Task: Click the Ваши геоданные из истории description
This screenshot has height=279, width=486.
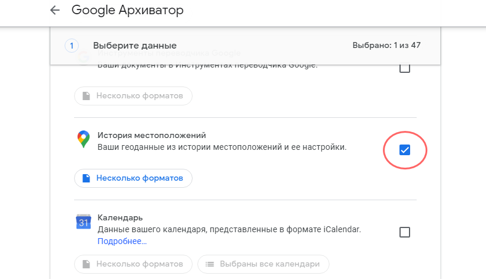Action: 222,147
